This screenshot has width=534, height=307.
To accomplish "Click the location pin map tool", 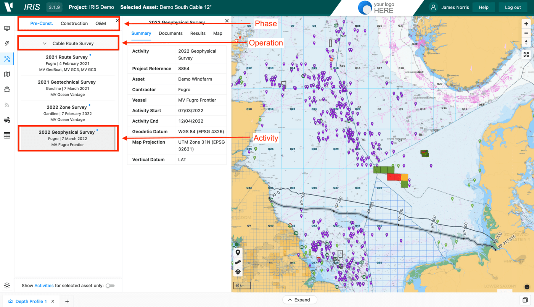I will pos(238,252).
